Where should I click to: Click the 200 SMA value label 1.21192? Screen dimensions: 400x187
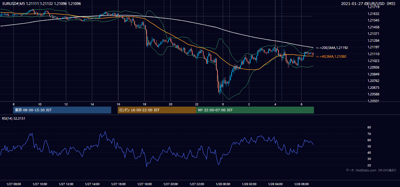coord(332,48)
